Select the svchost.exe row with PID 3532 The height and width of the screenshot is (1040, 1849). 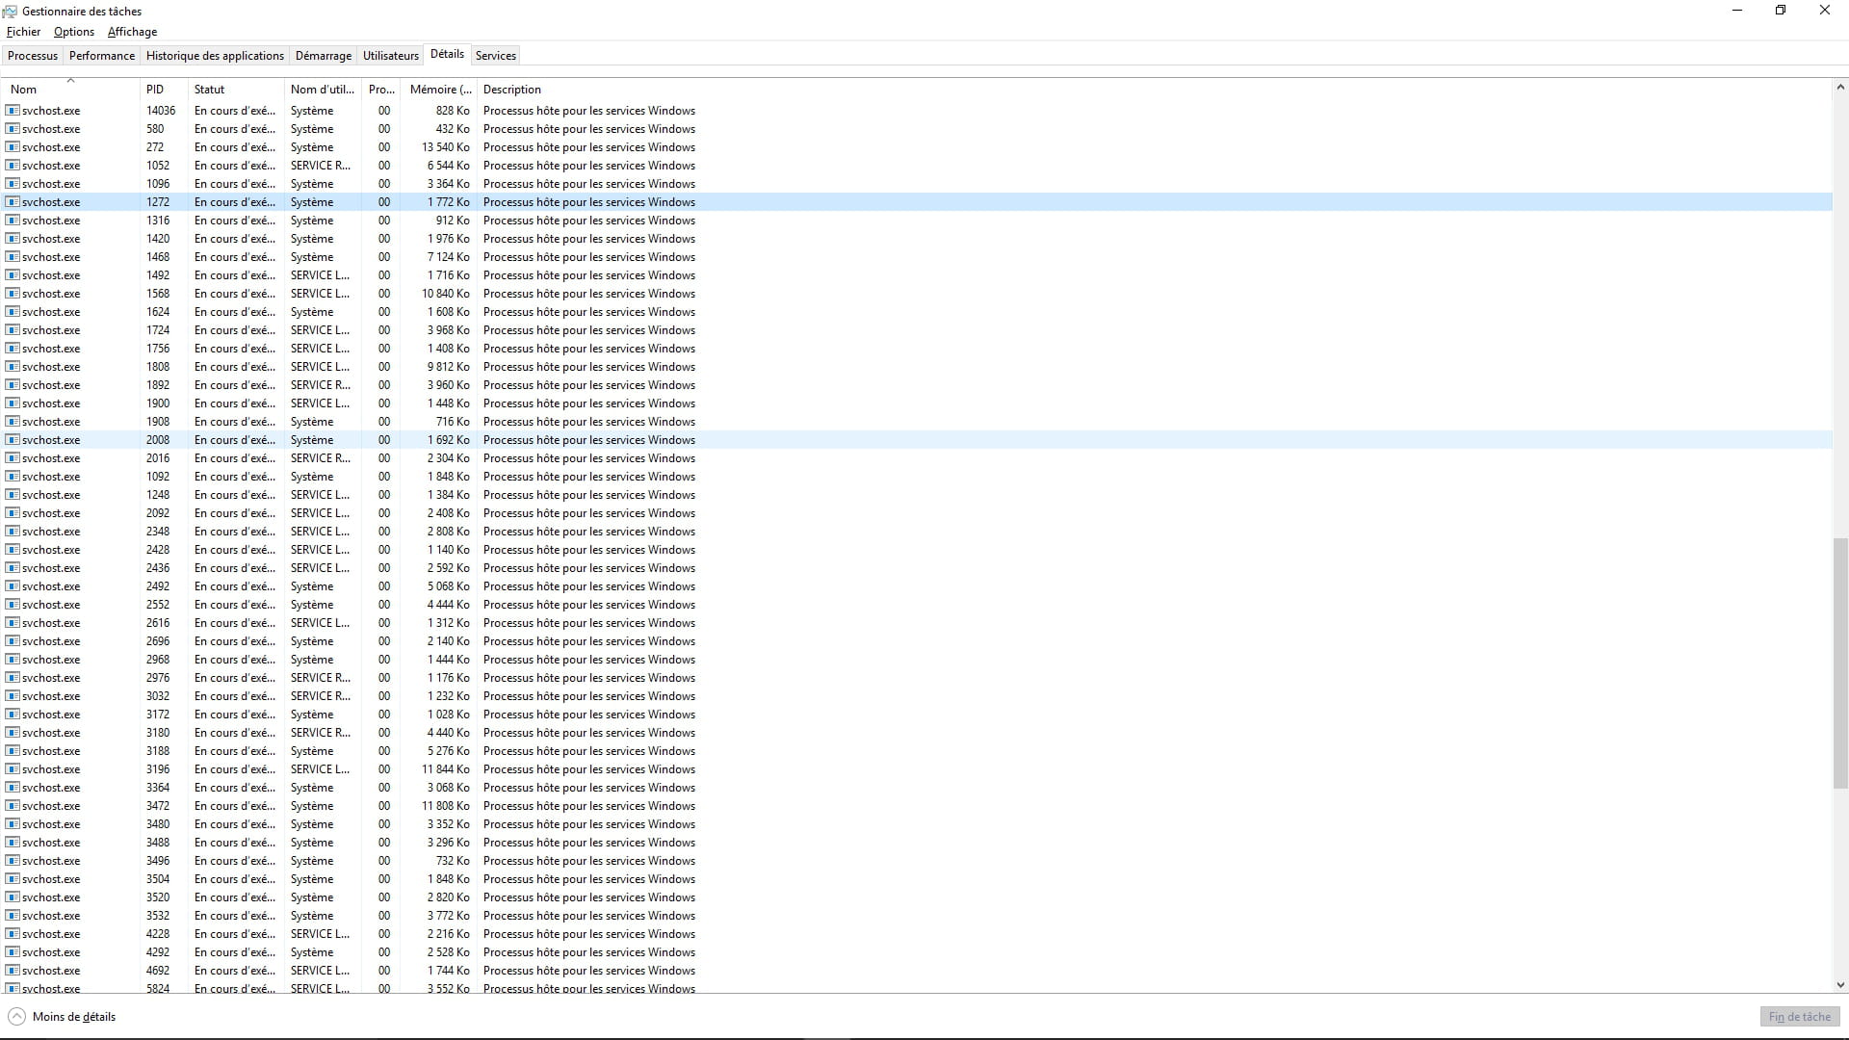click(x=385, y=916)
